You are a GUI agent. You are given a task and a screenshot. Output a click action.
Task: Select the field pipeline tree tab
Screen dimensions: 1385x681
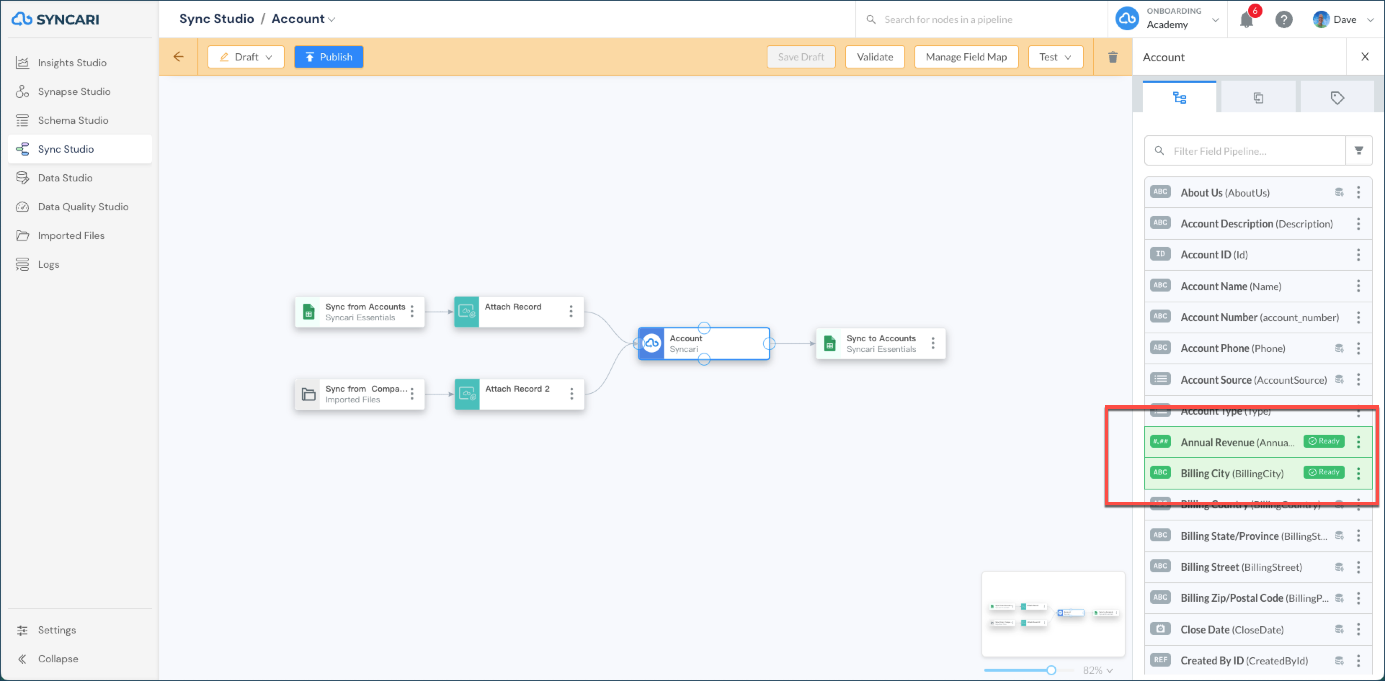[x=1179, y=97]
